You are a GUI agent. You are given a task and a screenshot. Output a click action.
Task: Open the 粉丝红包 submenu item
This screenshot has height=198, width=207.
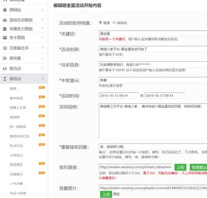click(x=16, y=146)
